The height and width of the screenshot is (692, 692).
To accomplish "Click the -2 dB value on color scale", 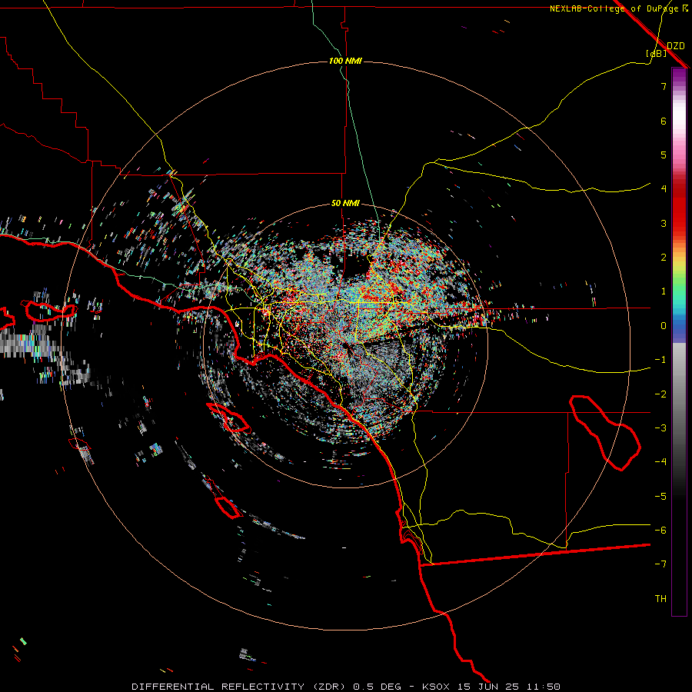I will tap(660, 394).
